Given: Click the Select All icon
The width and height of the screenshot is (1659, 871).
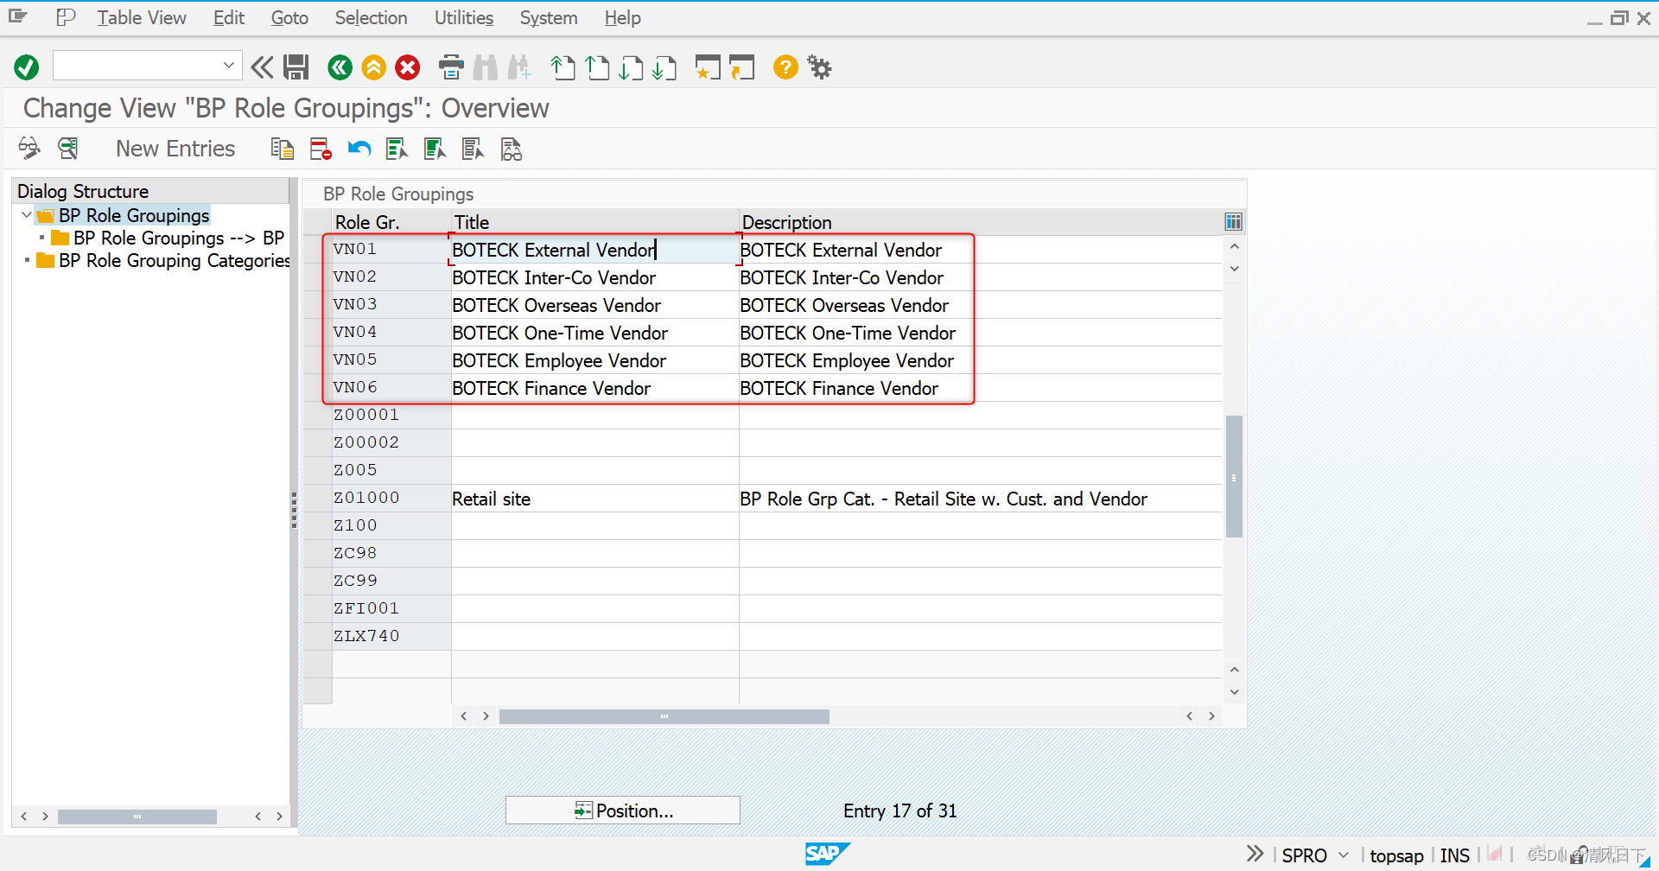Looking at the screenshot, I should 397,149.
